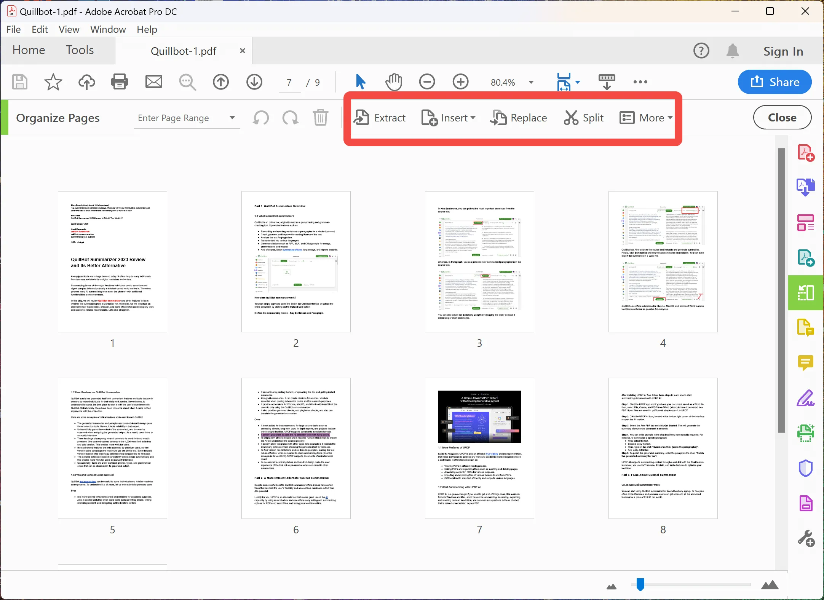Viewport: 824px width, 600px height.
Task: Click the Close button to exit Organize Pages
Action: click(781, 117)
